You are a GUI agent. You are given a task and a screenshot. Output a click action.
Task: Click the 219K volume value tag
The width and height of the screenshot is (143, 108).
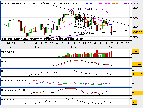(x=136, y=52)
